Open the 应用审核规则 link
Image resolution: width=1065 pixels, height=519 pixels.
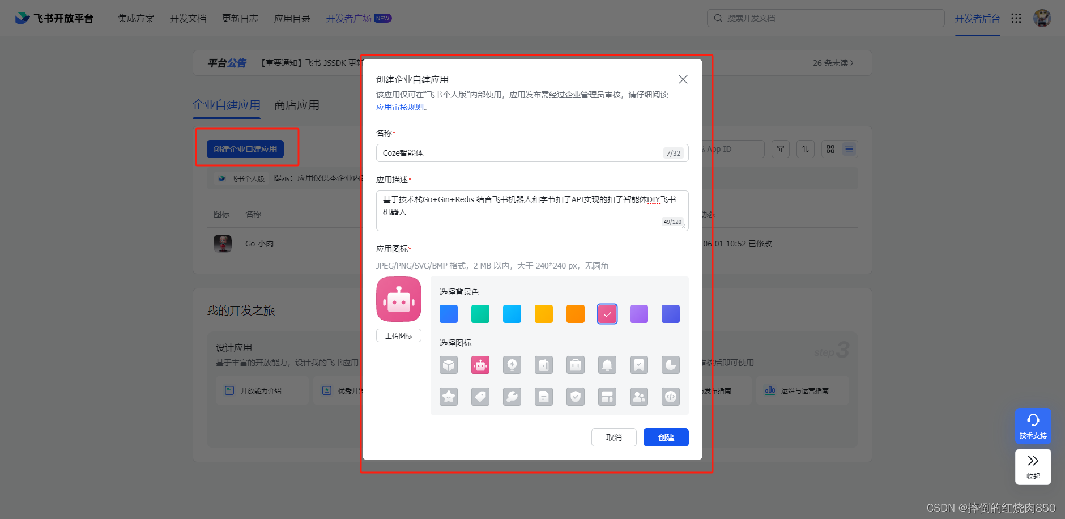pyautogui.click(x=400, y=107)
